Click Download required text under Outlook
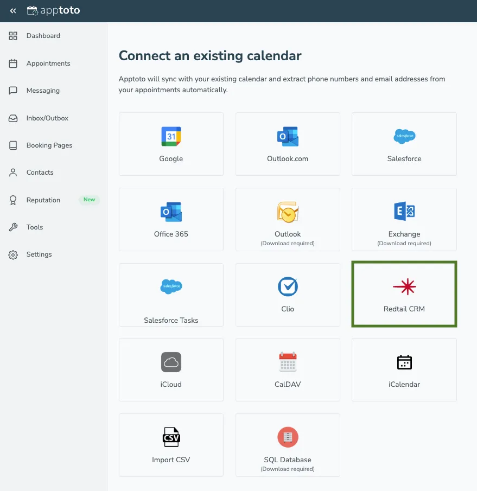This screenshot has height=491, width=477. [288, 243]
